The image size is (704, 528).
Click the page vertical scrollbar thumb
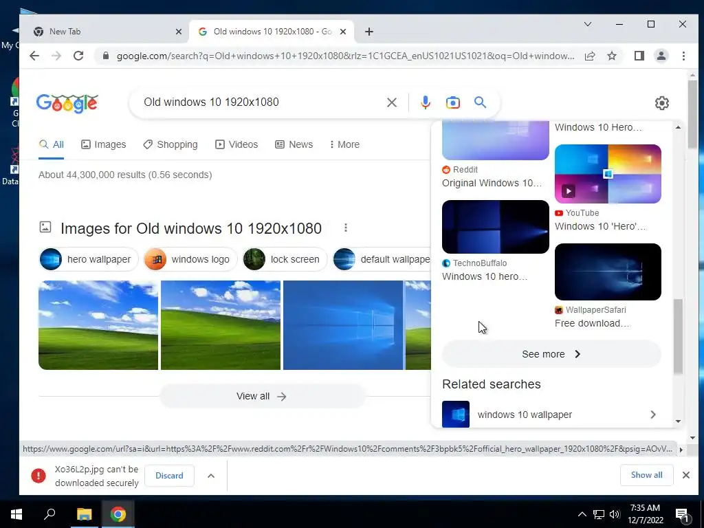(693, 114)
